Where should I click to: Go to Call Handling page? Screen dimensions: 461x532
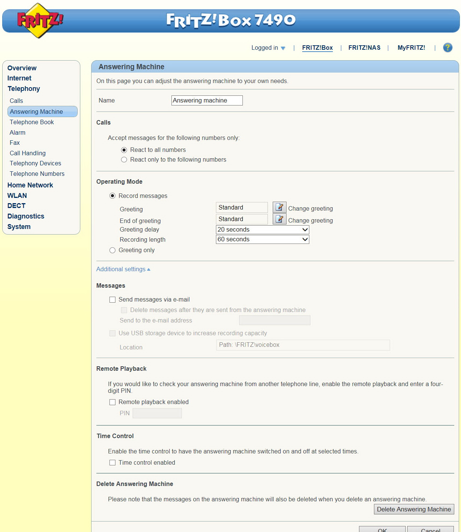[28, 153]
